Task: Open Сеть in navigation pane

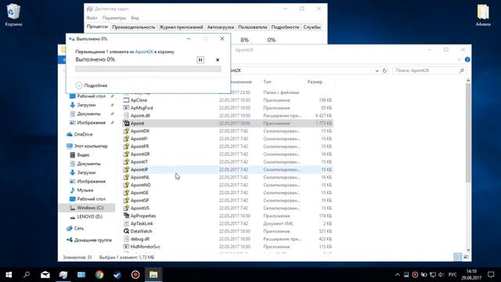Action: [78, 228]
